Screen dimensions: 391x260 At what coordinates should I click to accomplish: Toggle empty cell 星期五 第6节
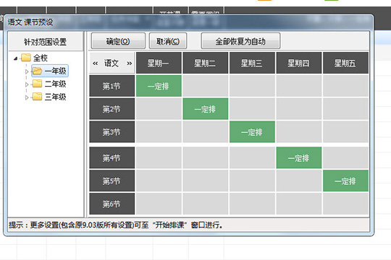(x=345, y=204)
